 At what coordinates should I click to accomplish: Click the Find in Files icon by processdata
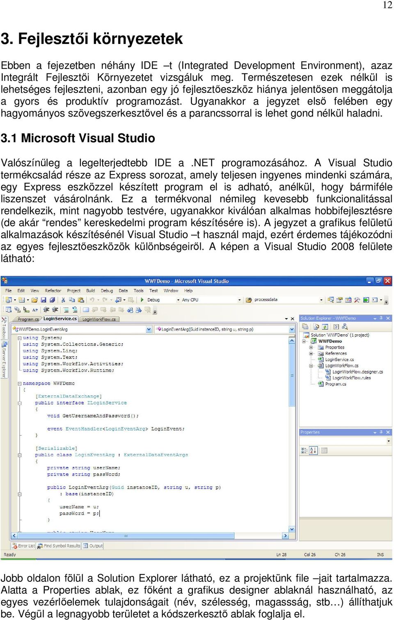(249, 300)
